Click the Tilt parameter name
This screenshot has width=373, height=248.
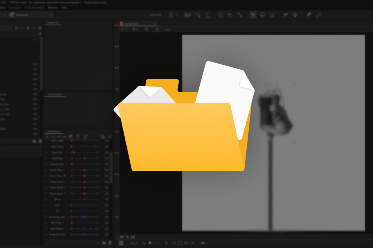pos(58,211)
